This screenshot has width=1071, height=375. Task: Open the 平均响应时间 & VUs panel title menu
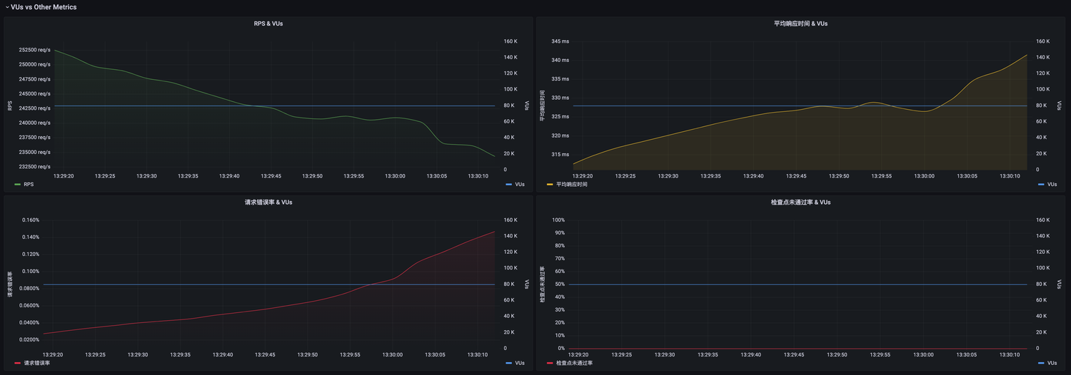[x=800, y=24]
